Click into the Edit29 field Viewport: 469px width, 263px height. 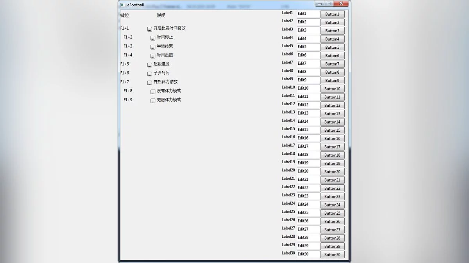pyautogui.click(x=308, y=246)
